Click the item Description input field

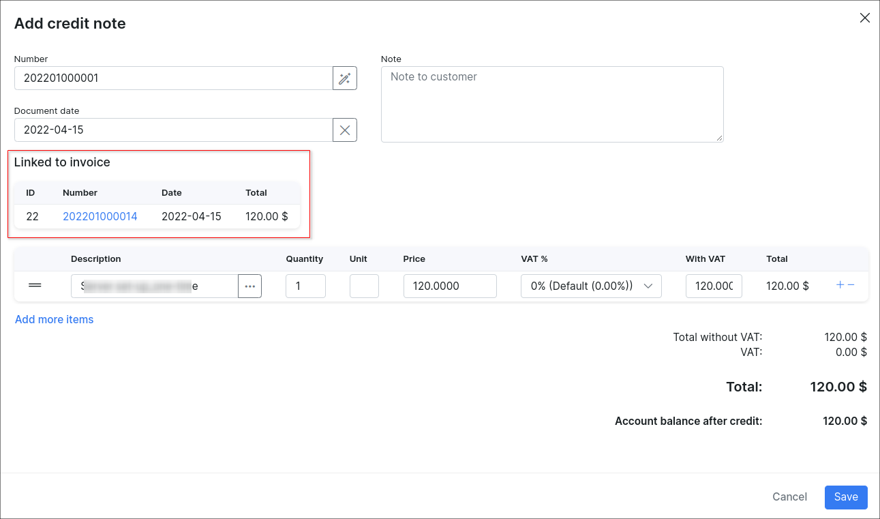154,286
